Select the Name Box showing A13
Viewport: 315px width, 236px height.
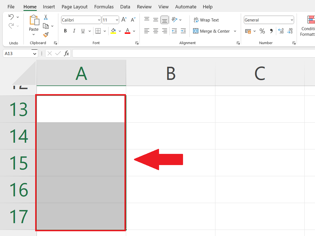[x=18, y=53]
